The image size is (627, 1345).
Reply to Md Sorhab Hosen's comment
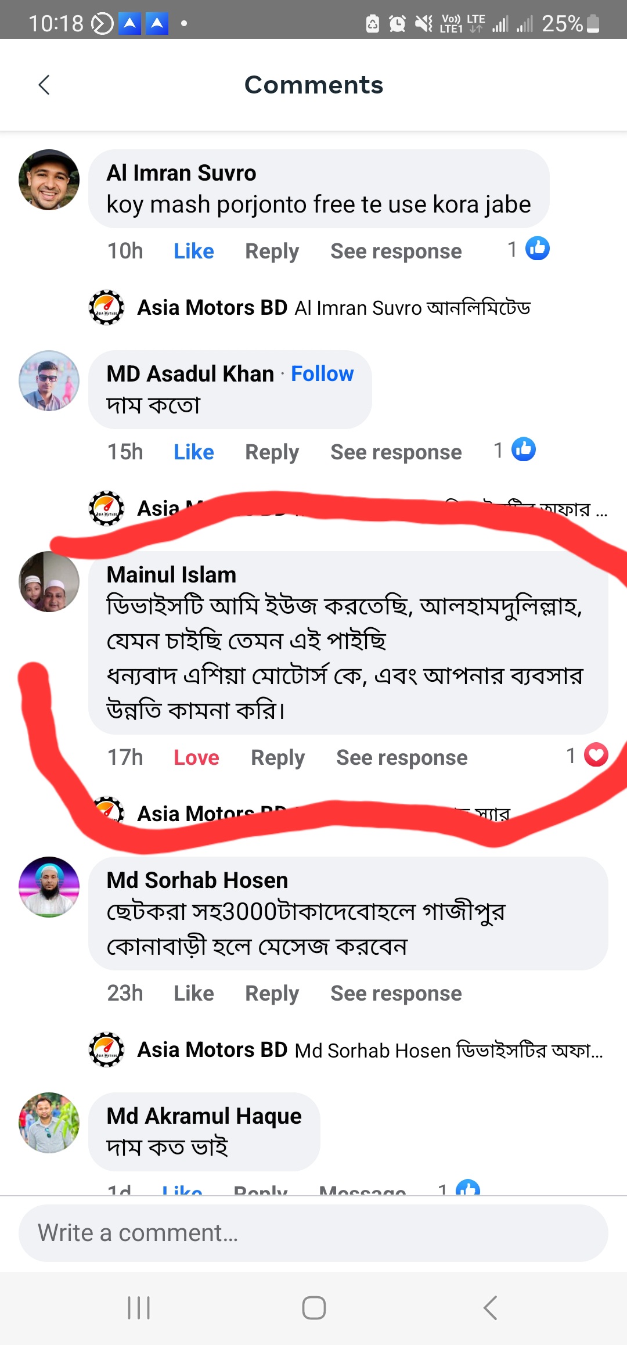pos(272,993)
